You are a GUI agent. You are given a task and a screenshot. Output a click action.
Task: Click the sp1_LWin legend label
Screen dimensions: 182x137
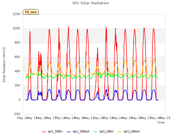pyautogui.click(x=106, y=131)
